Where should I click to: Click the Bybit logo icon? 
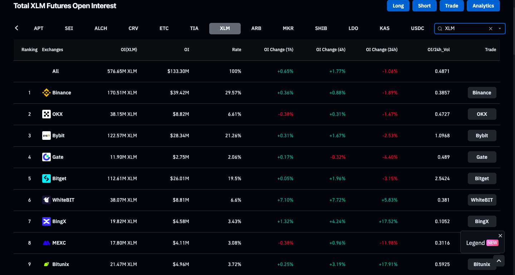(x=46, y=136)
